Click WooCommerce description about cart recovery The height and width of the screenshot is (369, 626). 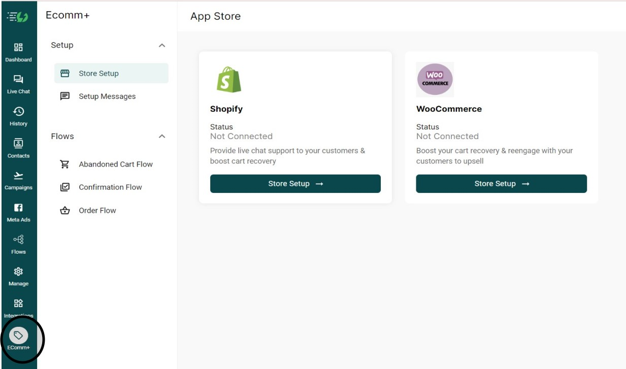tap(495, 156)
